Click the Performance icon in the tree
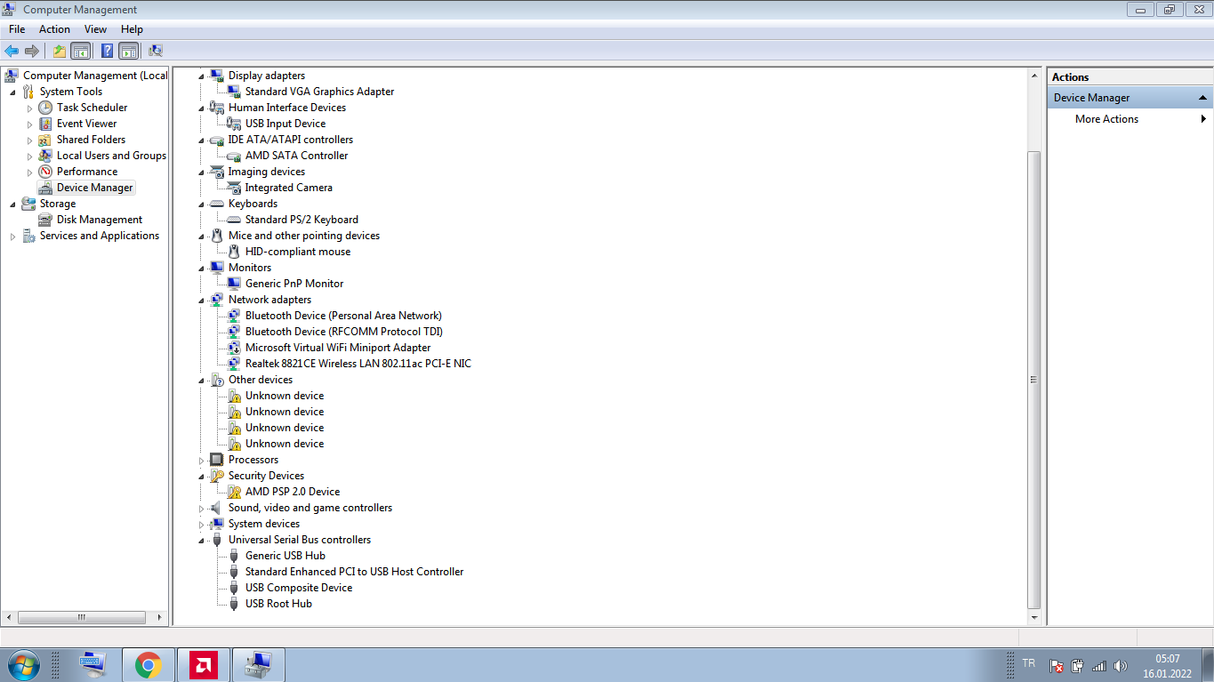 (45, 172)
